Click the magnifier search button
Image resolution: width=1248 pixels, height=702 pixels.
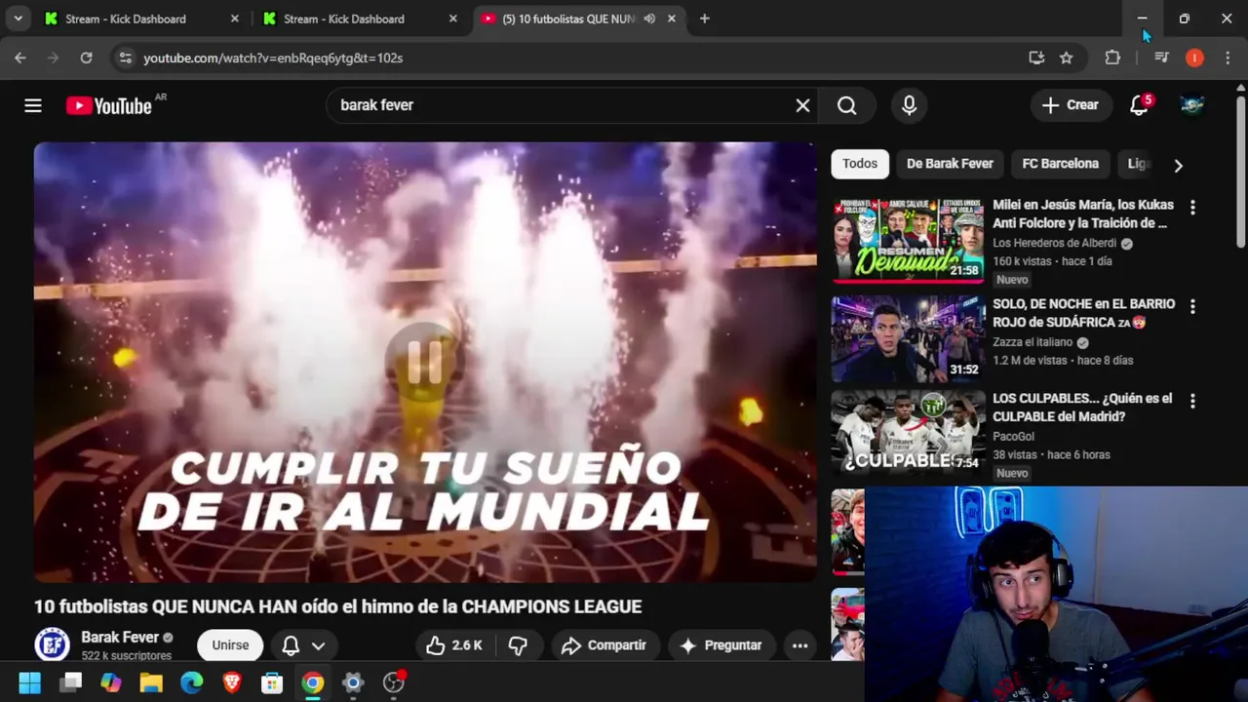pyautogui.click(x=846, y=105)
